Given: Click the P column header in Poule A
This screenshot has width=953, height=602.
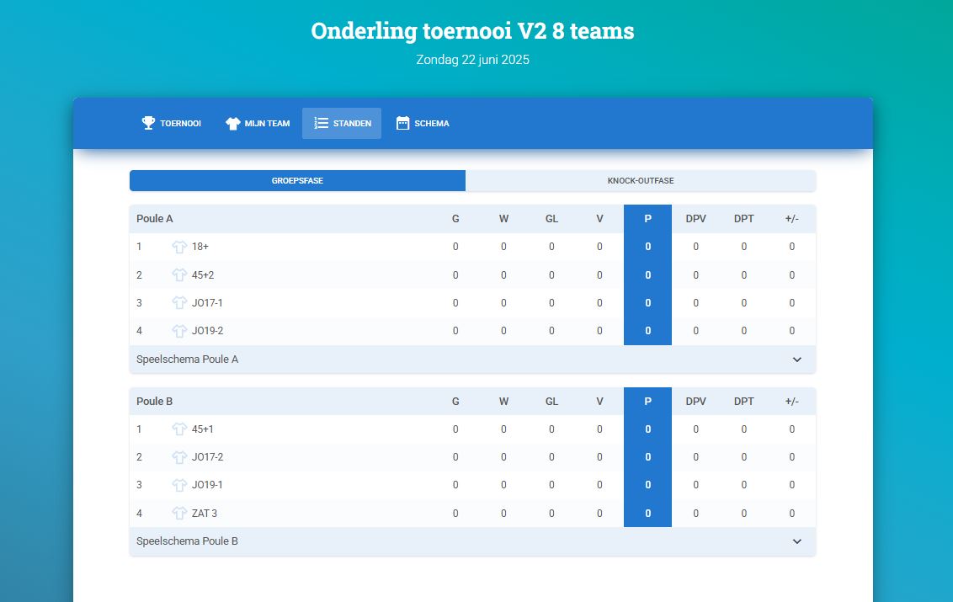Looking at the screenshot, I should click(647, 219).
